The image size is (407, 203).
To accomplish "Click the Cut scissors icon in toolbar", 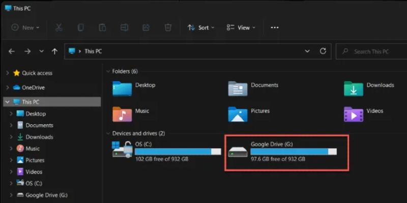I will tap(59, 27).
